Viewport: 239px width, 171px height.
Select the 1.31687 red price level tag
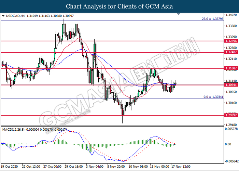pos(231,68)
